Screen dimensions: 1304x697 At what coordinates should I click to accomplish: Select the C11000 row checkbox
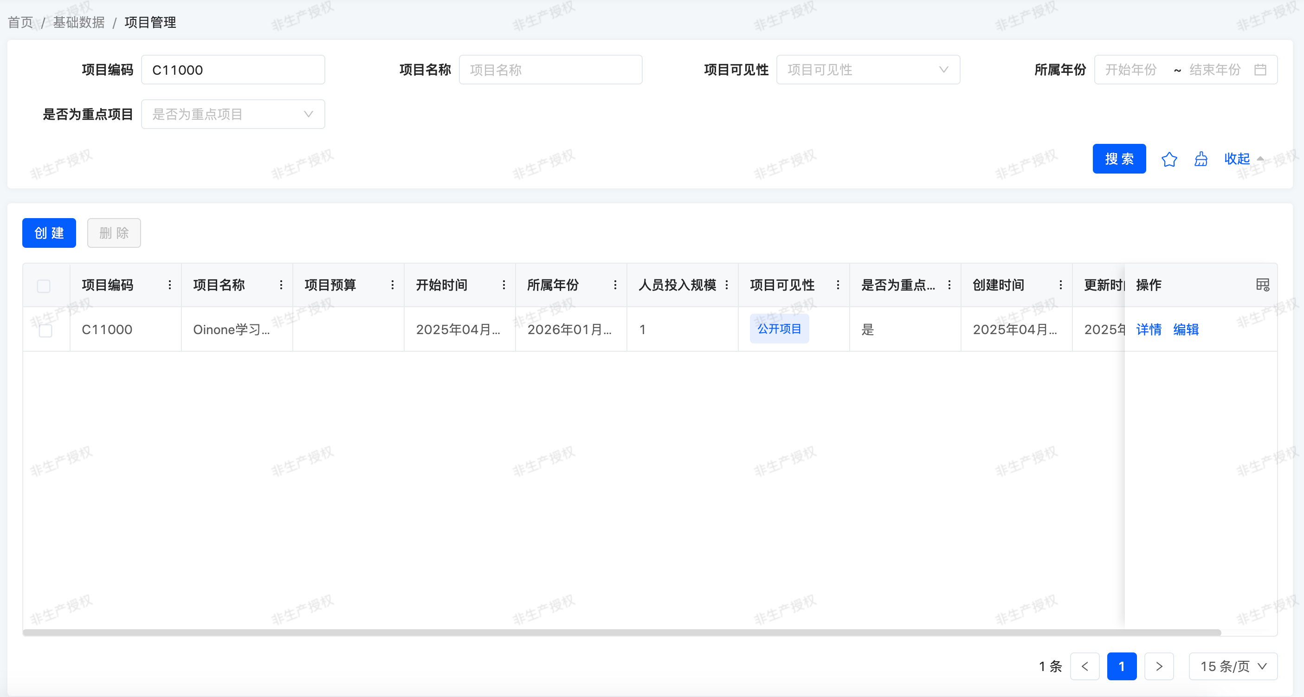pyautogui.click(x=45, y=330)
